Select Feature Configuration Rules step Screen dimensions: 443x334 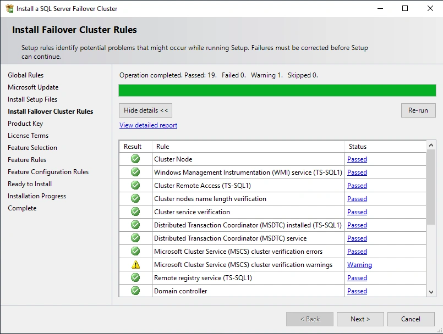48,172
